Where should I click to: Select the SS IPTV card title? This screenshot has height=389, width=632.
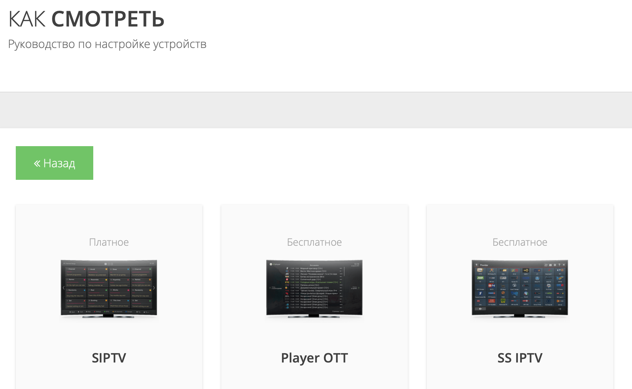pos(520,358)
